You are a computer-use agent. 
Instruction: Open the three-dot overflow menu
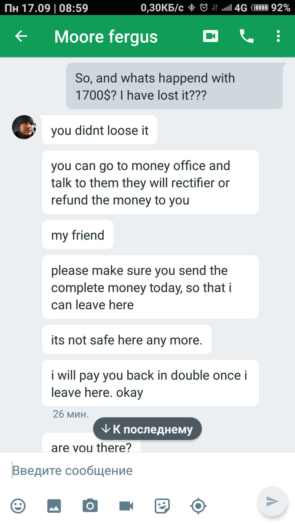pyautogui.click(x=278, y=37)
